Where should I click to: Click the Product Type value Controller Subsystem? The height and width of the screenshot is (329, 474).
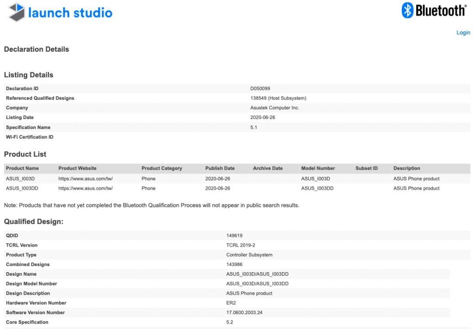[249, 255]
